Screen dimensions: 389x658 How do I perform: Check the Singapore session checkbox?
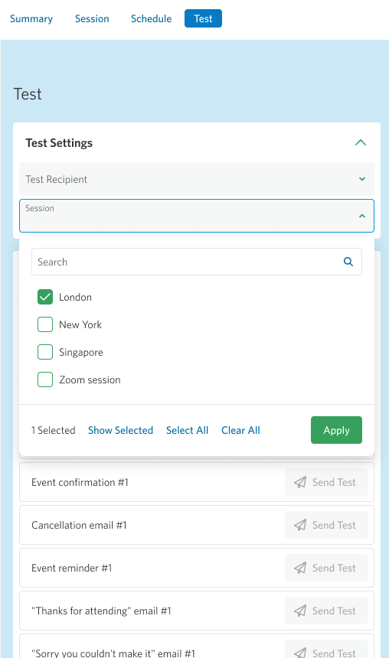click(45, 352)
